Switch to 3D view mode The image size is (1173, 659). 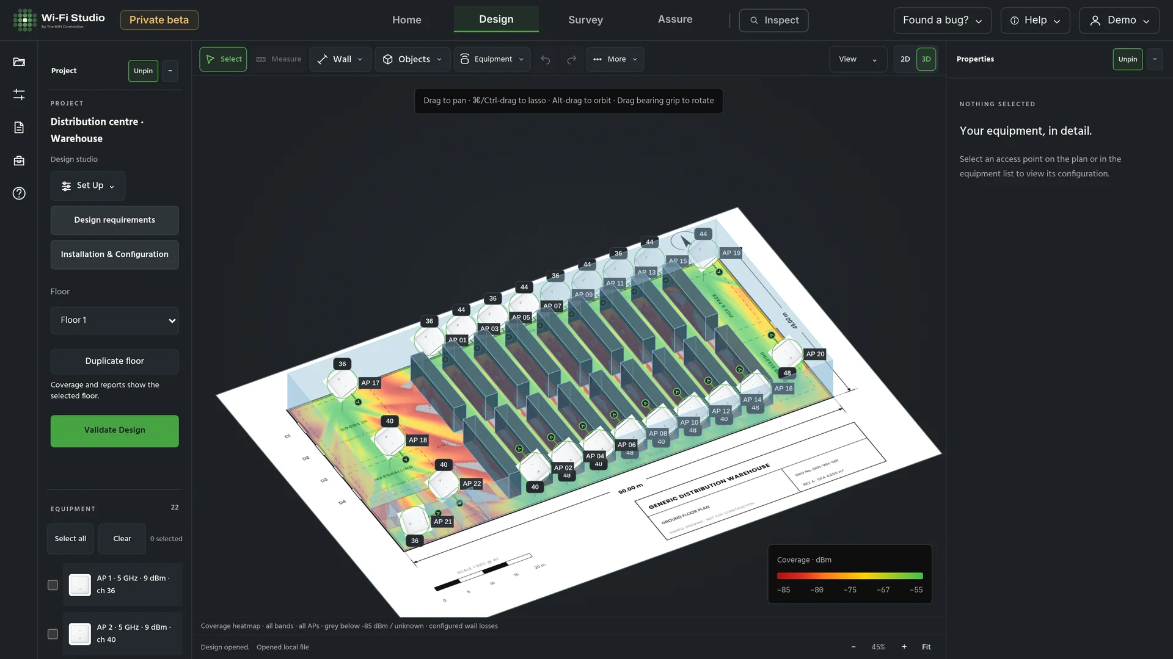coord(926,59)
